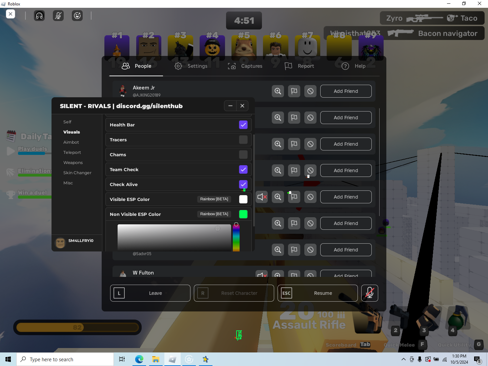Click block icon in Team Check row
This screenshot has height=366, width=488.
tap(310, 170)
